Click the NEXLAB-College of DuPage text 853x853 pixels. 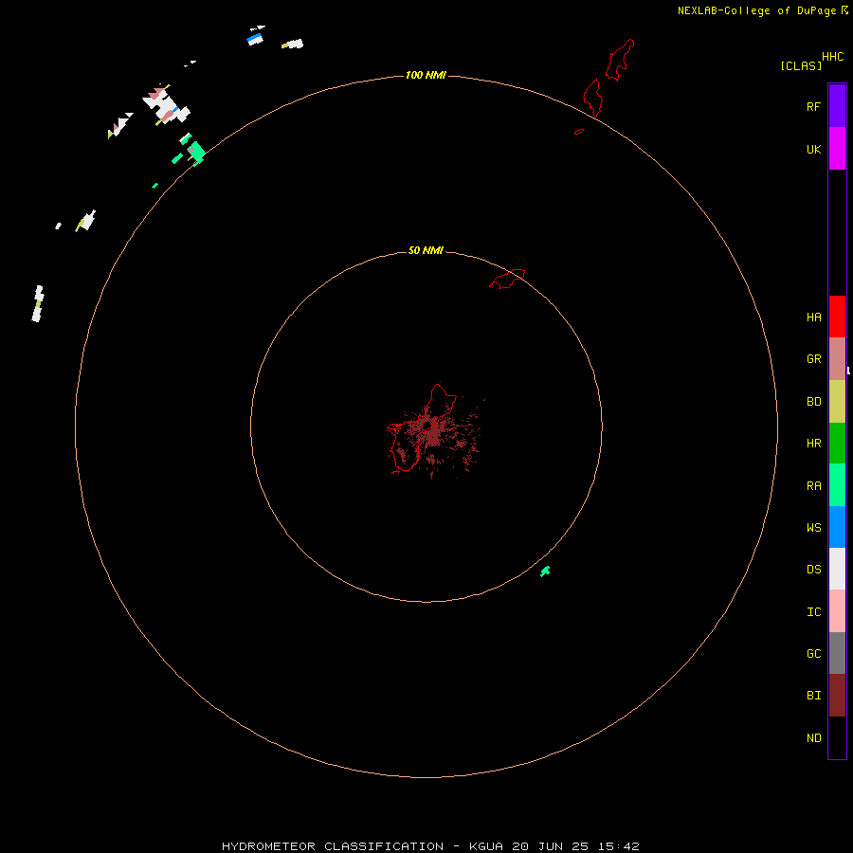(x=756, y=10)
